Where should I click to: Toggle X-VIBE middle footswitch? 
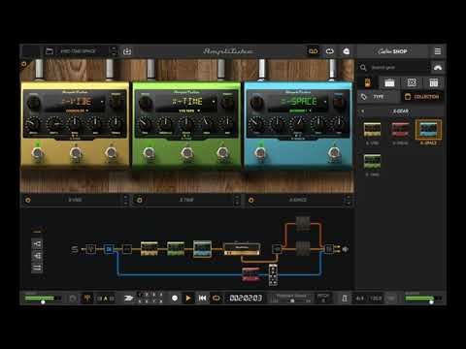[75, 153]
